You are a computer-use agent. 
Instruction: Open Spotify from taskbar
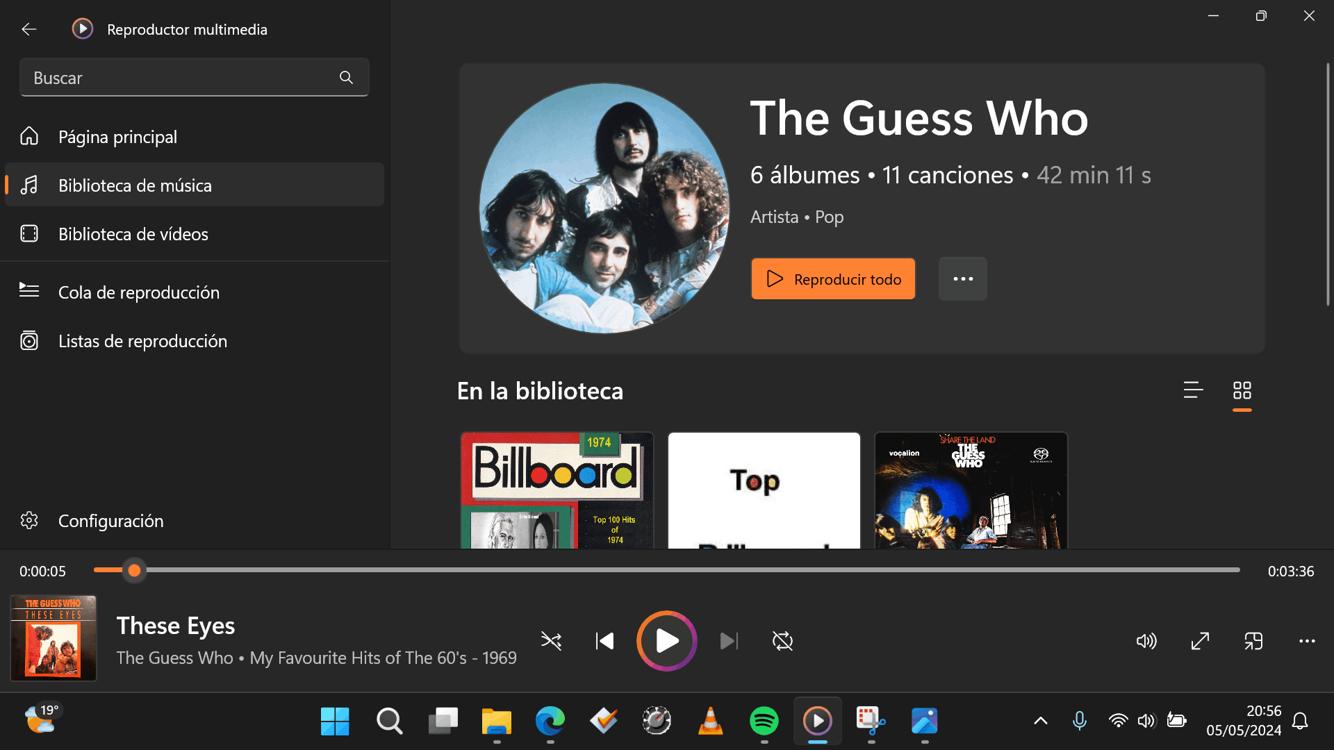(764, 722)
